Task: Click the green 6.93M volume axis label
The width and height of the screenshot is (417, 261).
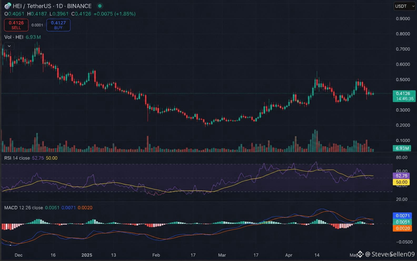Action: click(x=402, y=148)
